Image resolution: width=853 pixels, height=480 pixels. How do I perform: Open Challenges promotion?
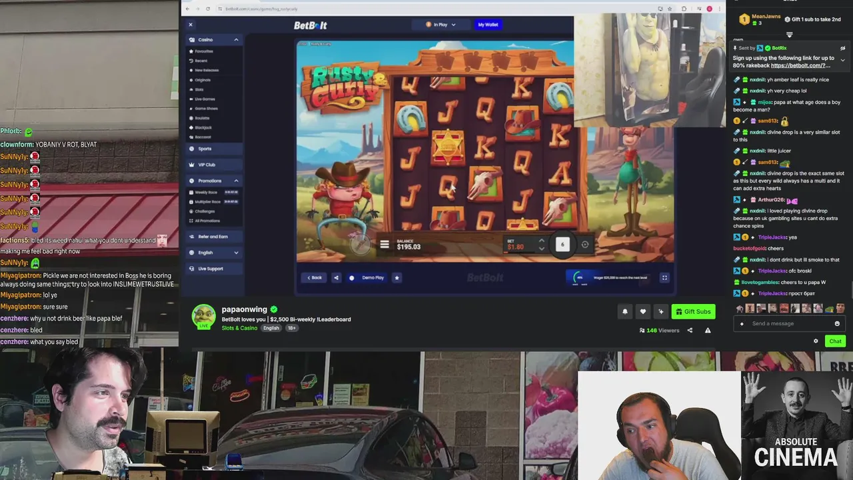[203, 211]
